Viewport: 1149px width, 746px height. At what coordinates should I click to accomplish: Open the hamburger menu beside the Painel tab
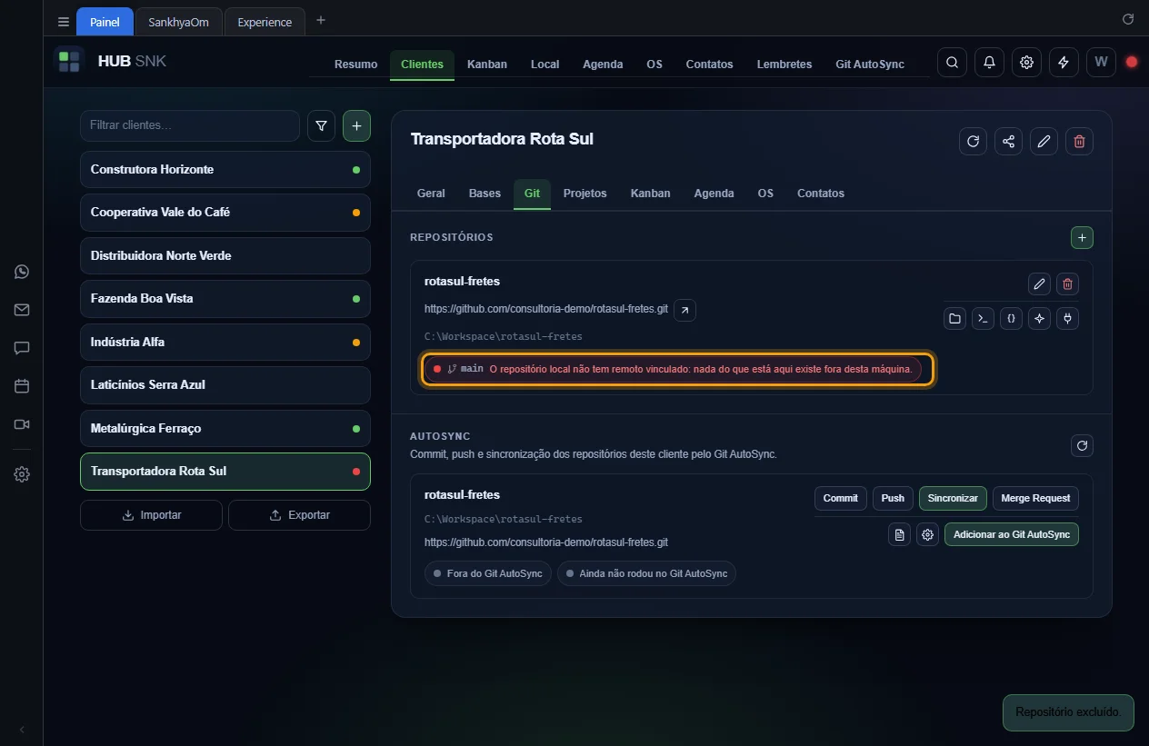[x=63, y=22]
